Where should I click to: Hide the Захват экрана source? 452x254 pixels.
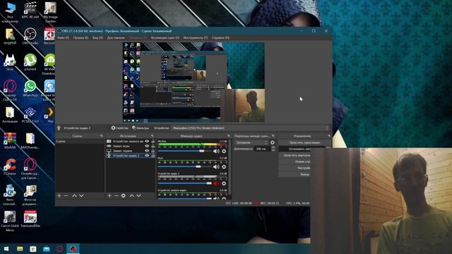click(147, 150)
